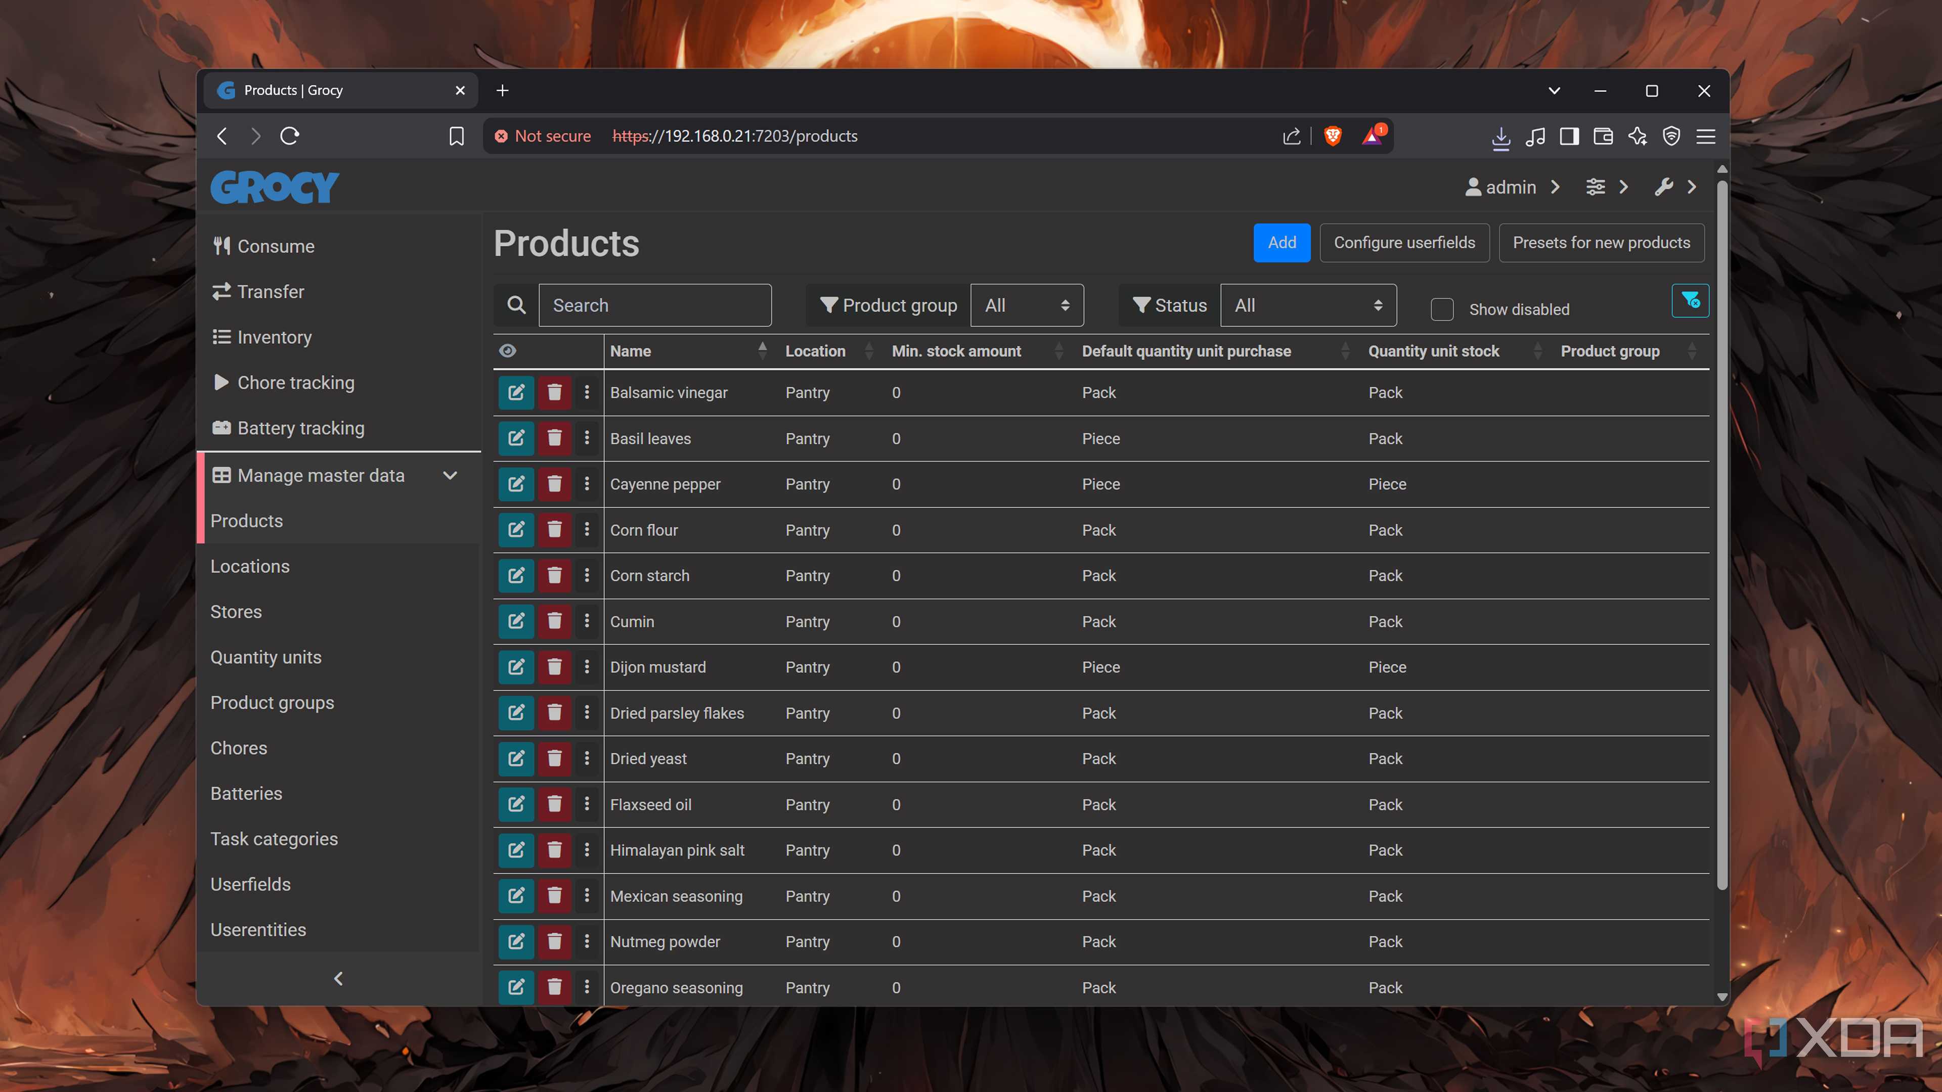1942x1092 pixels.
Task: Open the Product group filter dropdown
Action: (x=1027, y=305)
